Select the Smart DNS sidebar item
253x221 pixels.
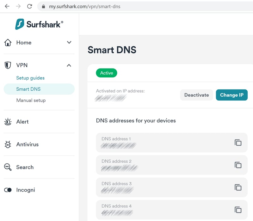(x=39, y=89)
